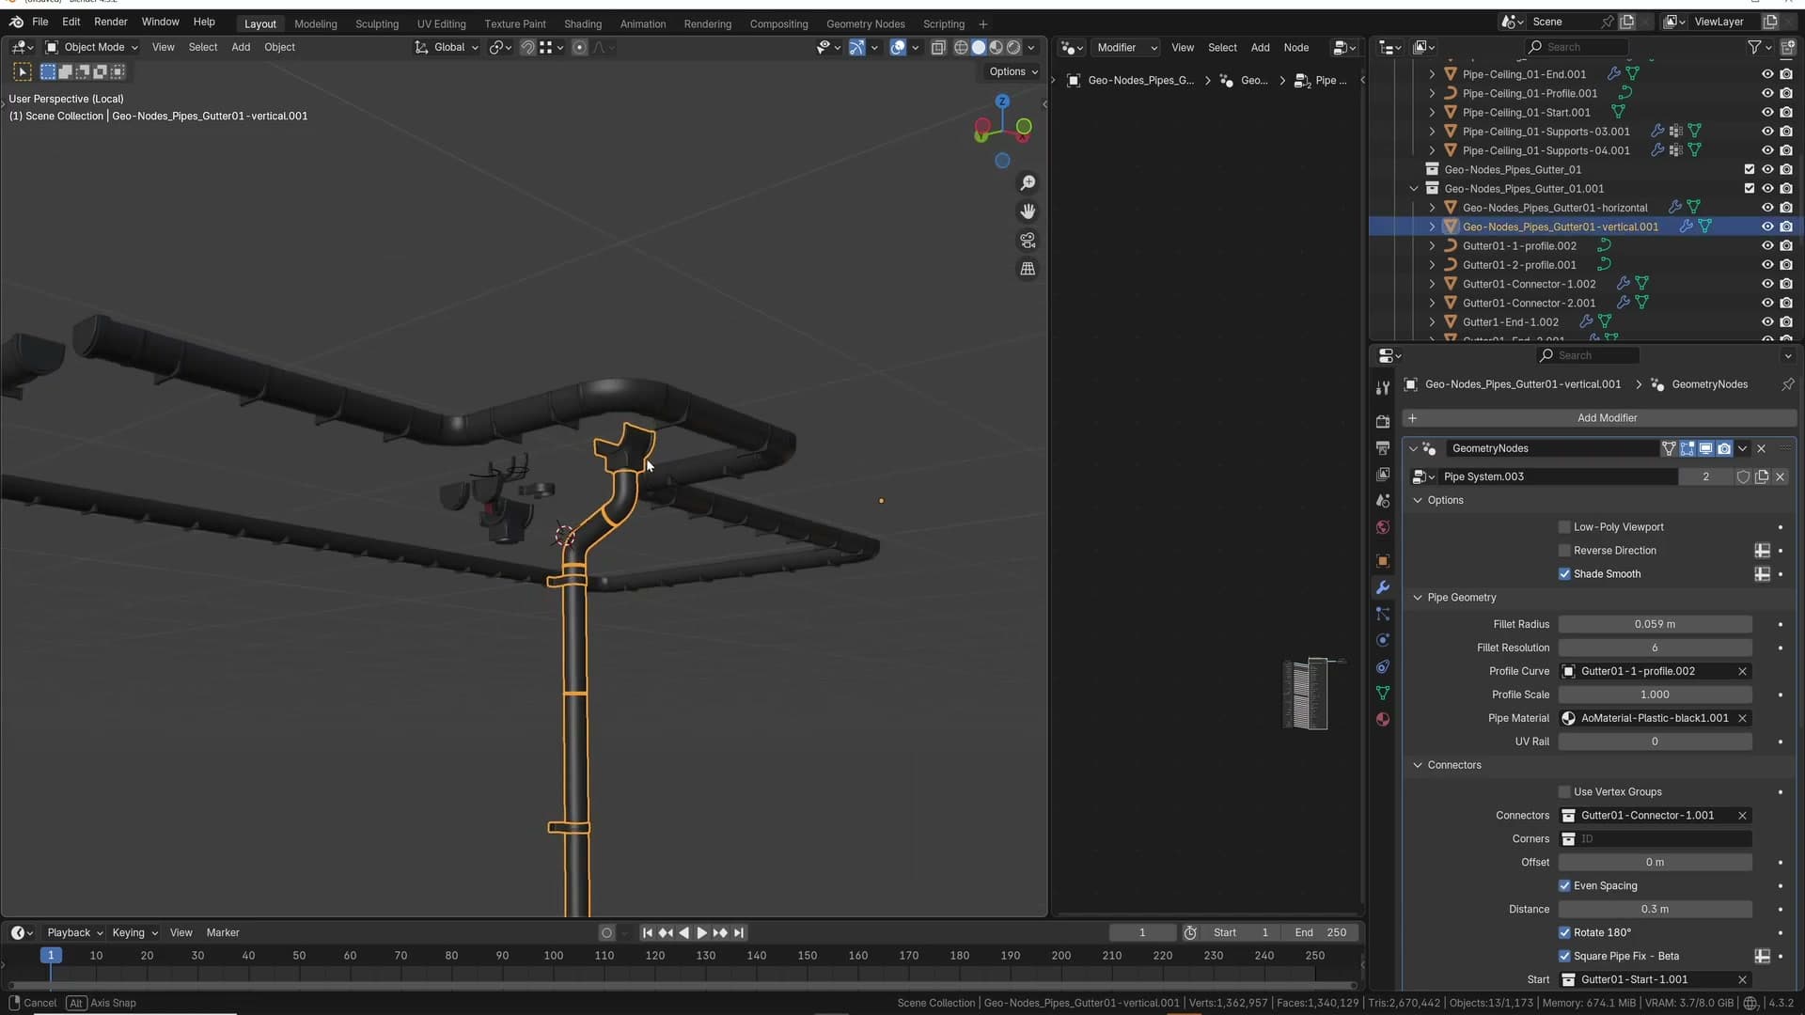Open the Render menu
The width and height of the screenshot is (1805, 1015).
pyautogui.click(x=111, y=22)
